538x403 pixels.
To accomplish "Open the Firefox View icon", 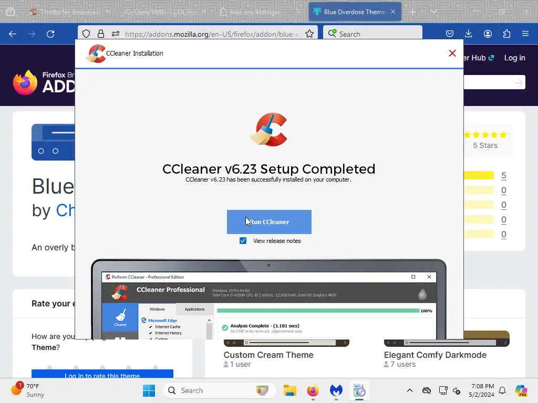I will 11,12.
